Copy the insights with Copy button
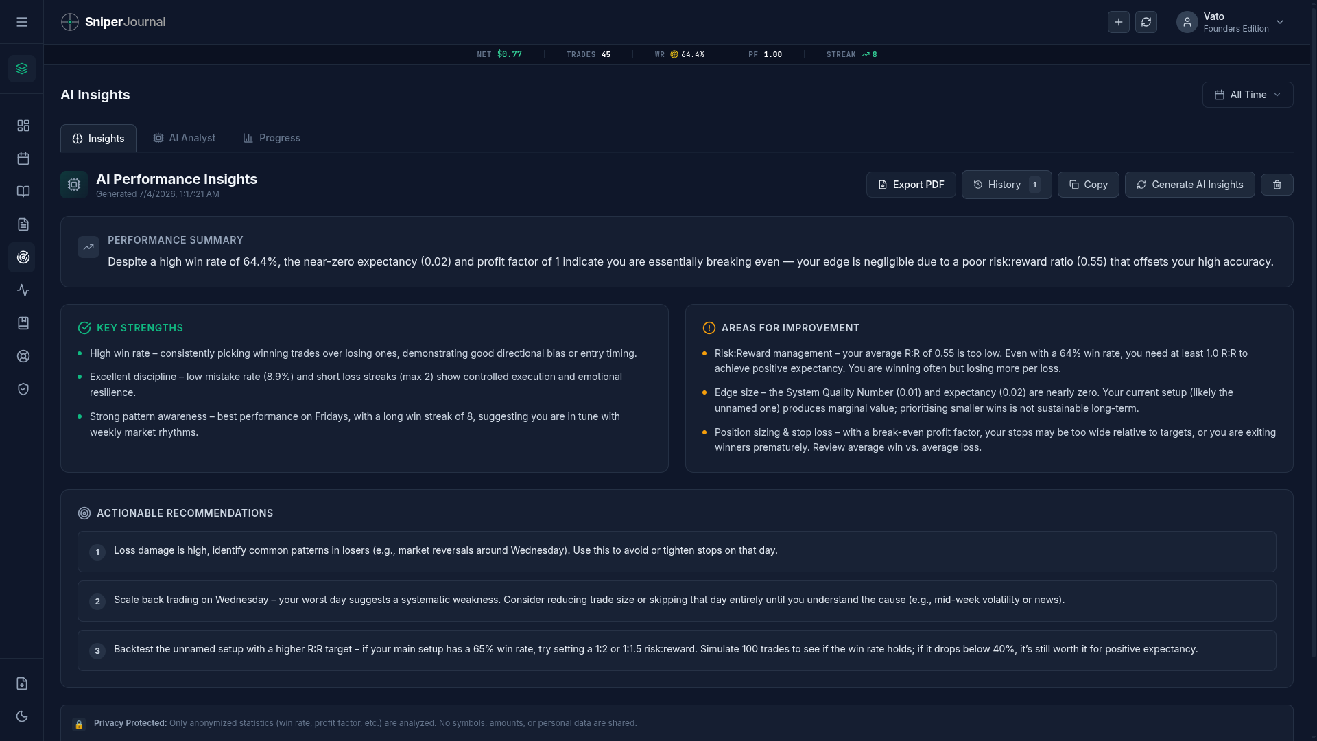The height and width of the screenshot is (741, 1317). (1089, 185)
